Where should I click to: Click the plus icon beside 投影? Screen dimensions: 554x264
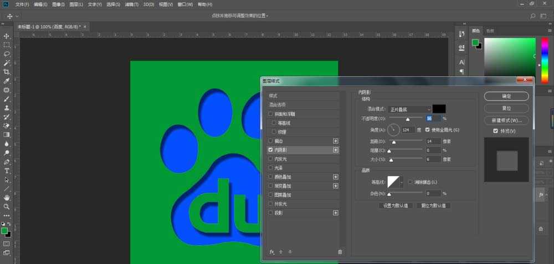point(335,213)
